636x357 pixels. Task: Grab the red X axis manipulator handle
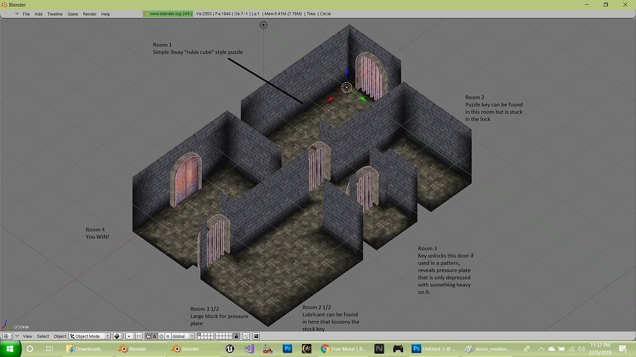pyautogui.click(x=330, y=99)
